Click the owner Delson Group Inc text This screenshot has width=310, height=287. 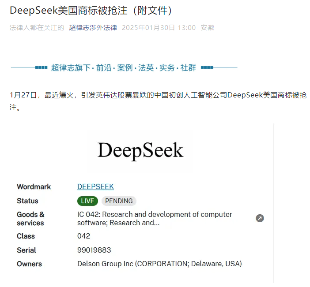click(x=159, y=264)
